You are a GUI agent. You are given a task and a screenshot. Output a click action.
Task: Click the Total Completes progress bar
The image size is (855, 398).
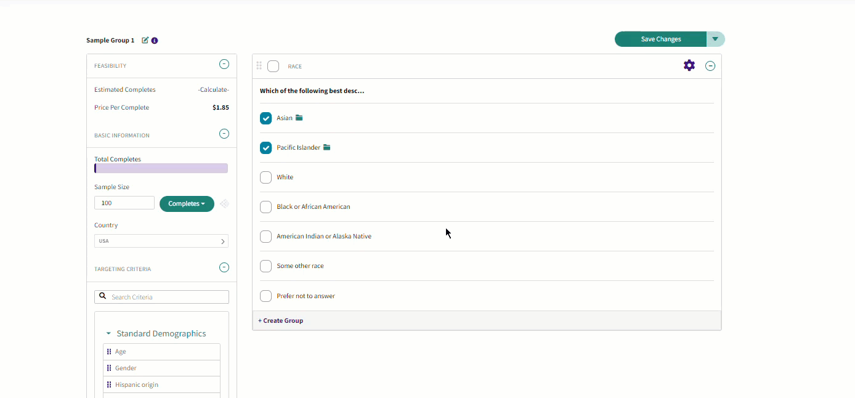tap(161, 168)
